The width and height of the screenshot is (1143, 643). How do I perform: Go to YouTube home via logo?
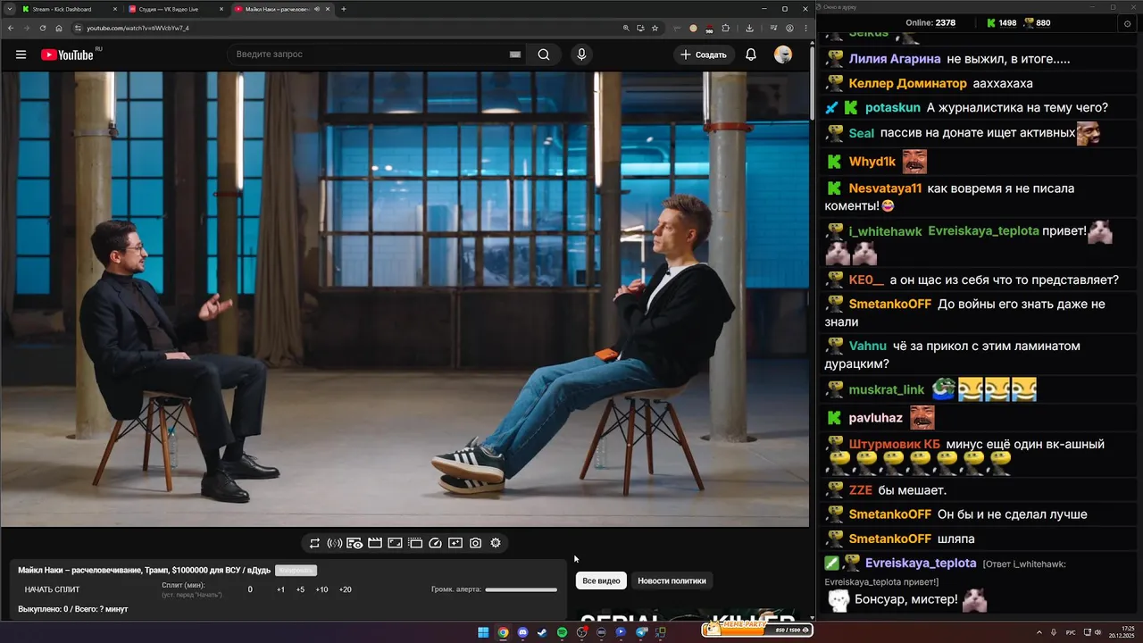tap(67, 54)
